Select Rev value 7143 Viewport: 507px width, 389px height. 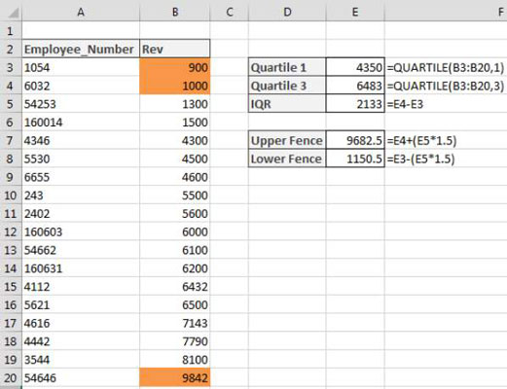click(x=175, y=323)
